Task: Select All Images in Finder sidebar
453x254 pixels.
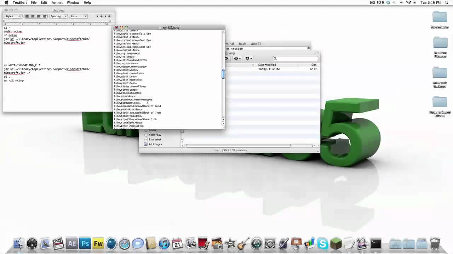Action: pyautogui.click(x=155, y=144)
